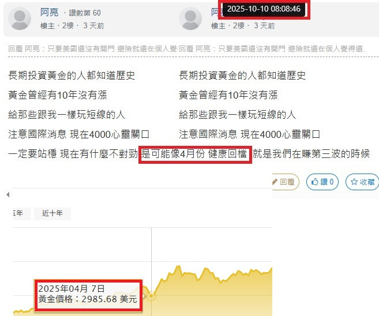Click the left user avatar image

click(x=20, y=18)
